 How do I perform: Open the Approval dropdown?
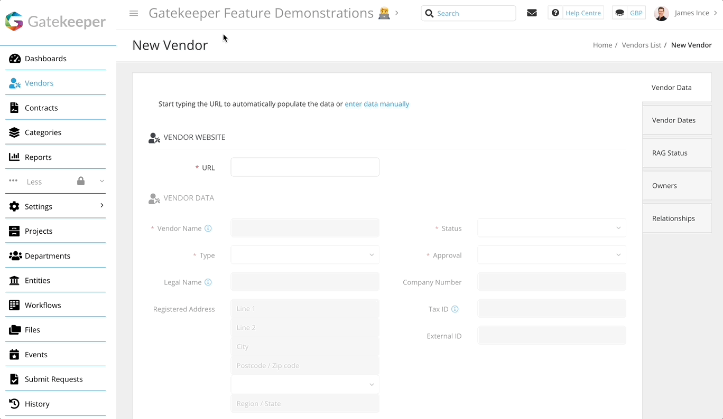[x=551, y=255]
